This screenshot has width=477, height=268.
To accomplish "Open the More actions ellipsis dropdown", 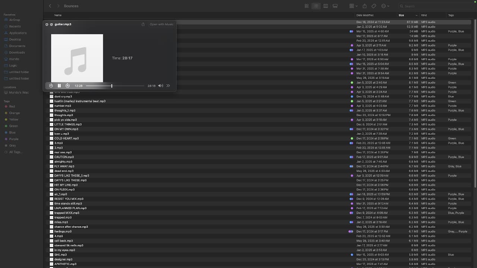I will tap(385, 6).
